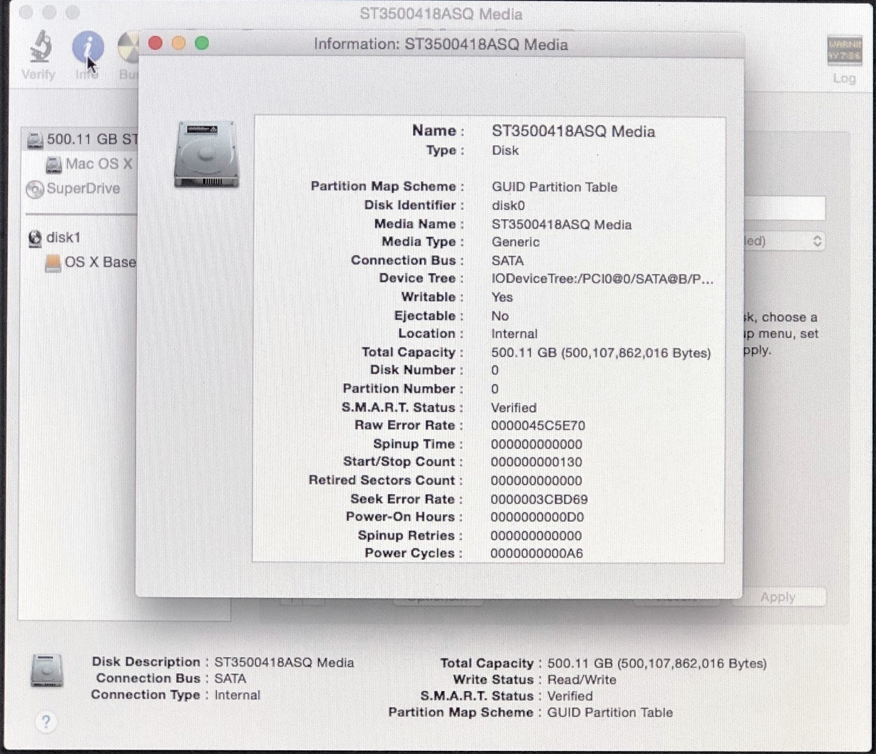876x754 pixels.
Task: Click the disk icon beside Disk Description
Action: [47, 671]
